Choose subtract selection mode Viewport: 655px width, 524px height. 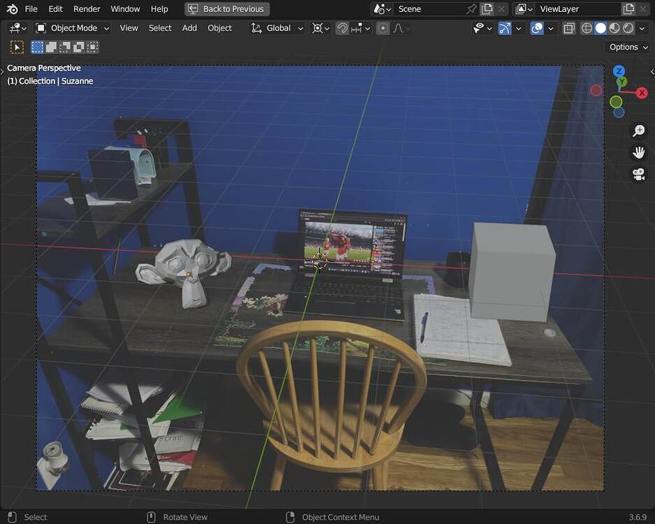click(65, 48)
